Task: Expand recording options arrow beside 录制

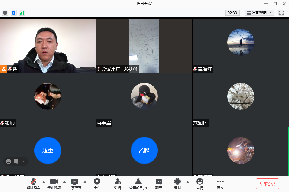Action: coord(188,182)
